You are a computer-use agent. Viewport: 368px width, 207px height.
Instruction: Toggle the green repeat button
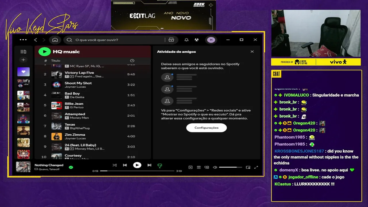point(160,165)
